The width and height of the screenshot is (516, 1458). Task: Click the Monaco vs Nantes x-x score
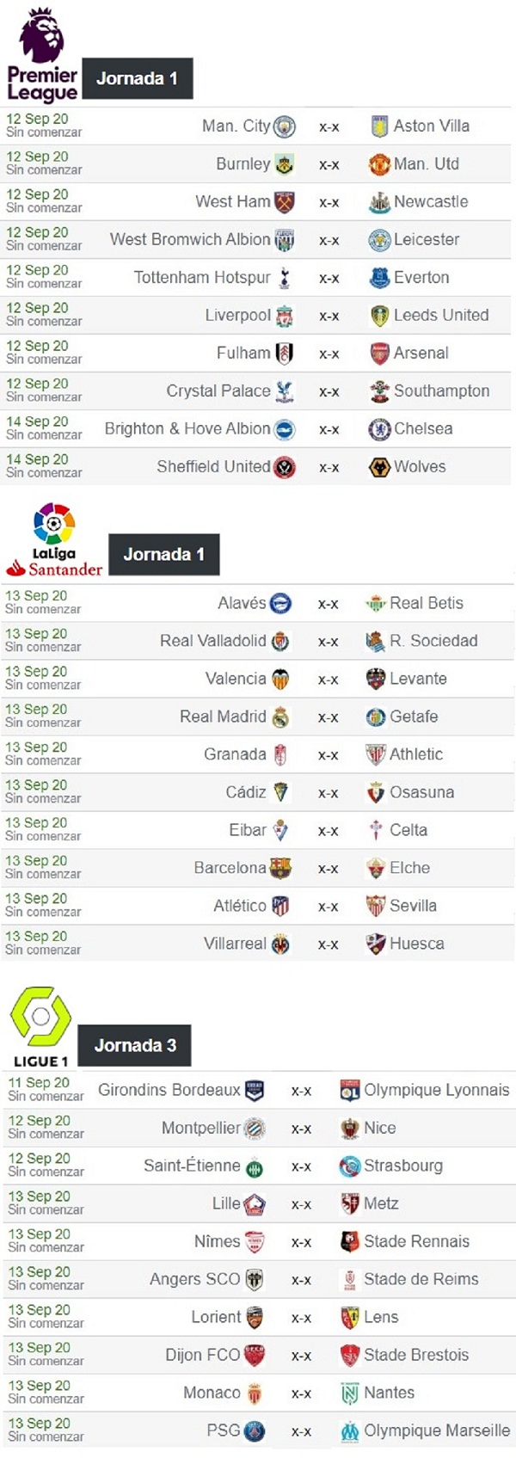301,1393
